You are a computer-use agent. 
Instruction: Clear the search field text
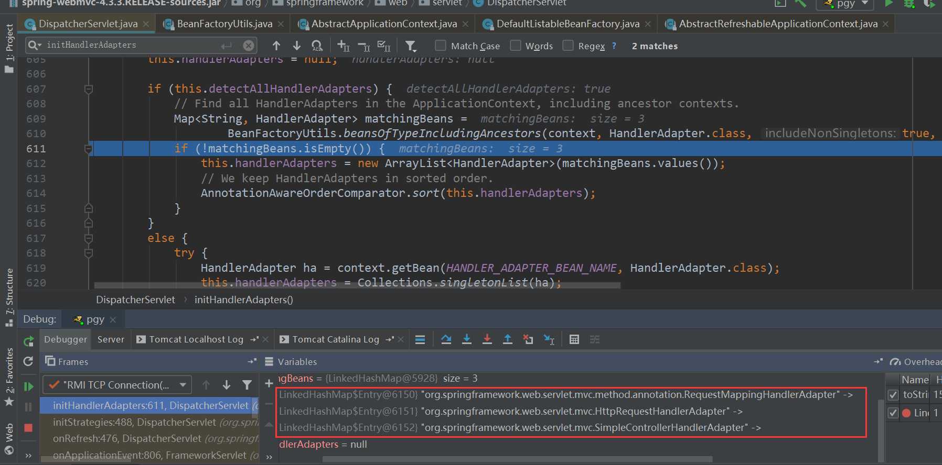tap(249, 46)
